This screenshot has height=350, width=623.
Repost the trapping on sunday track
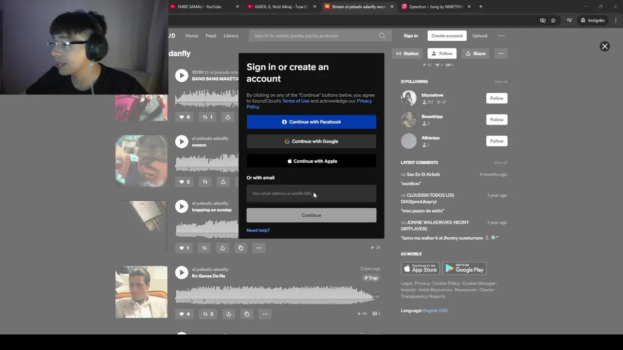click(x=204, y=248)
